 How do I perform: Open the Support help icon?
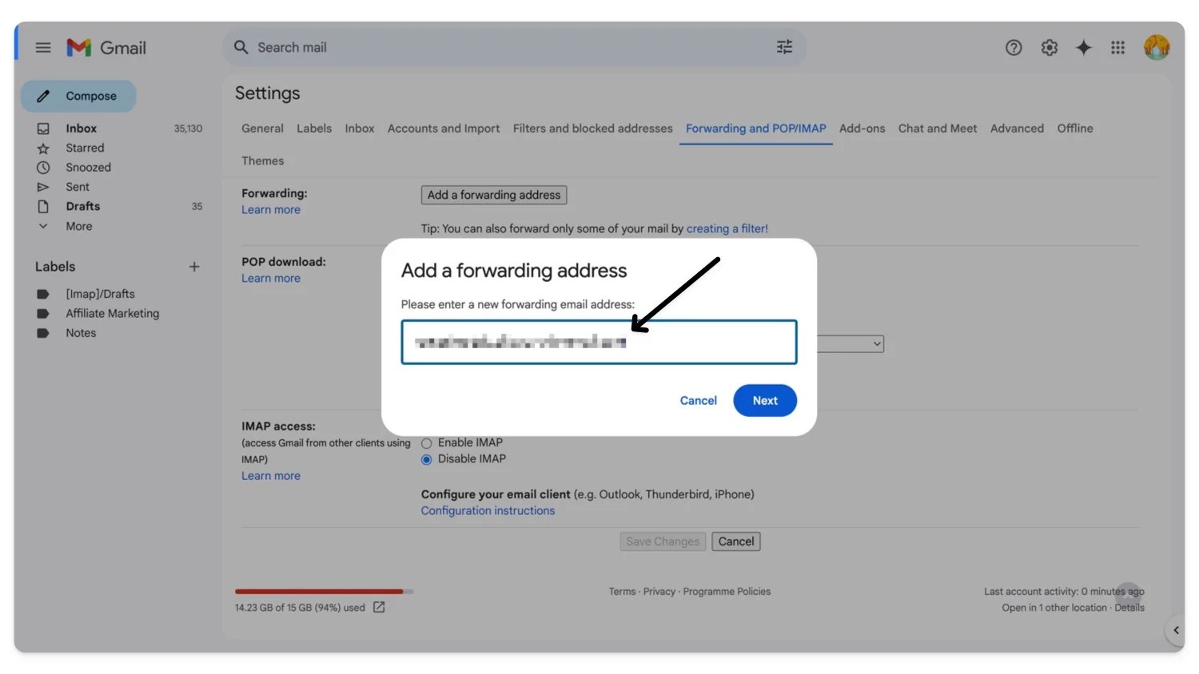tap(1013, 48)
